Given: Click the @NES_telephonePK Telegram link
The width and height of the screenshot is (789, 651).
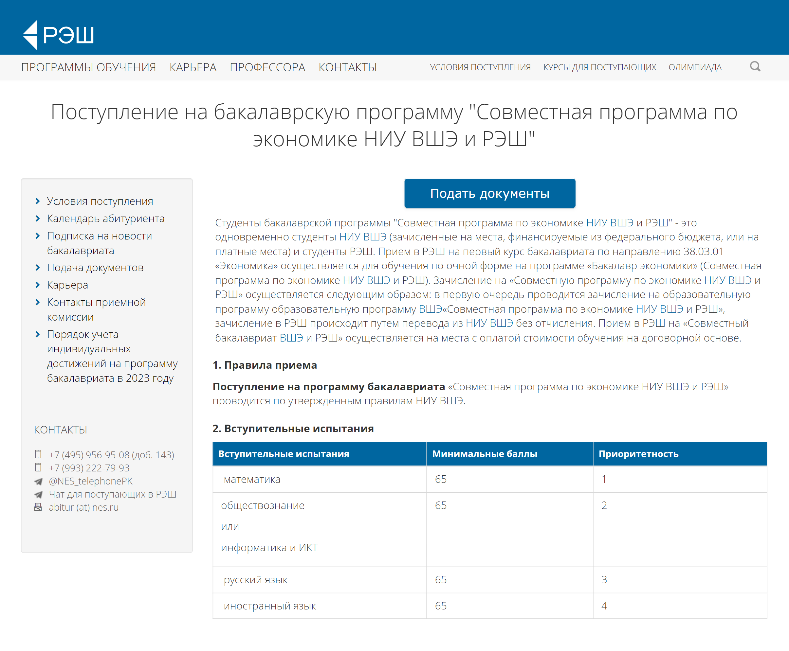Looking at the screenshot, I should [x=91, y=481].
